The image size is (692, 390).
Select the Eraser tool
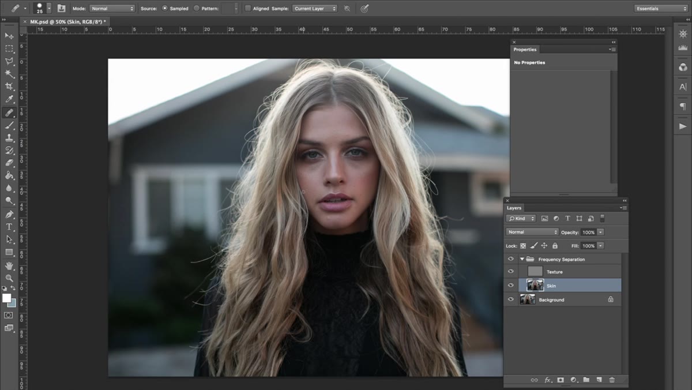9,163
